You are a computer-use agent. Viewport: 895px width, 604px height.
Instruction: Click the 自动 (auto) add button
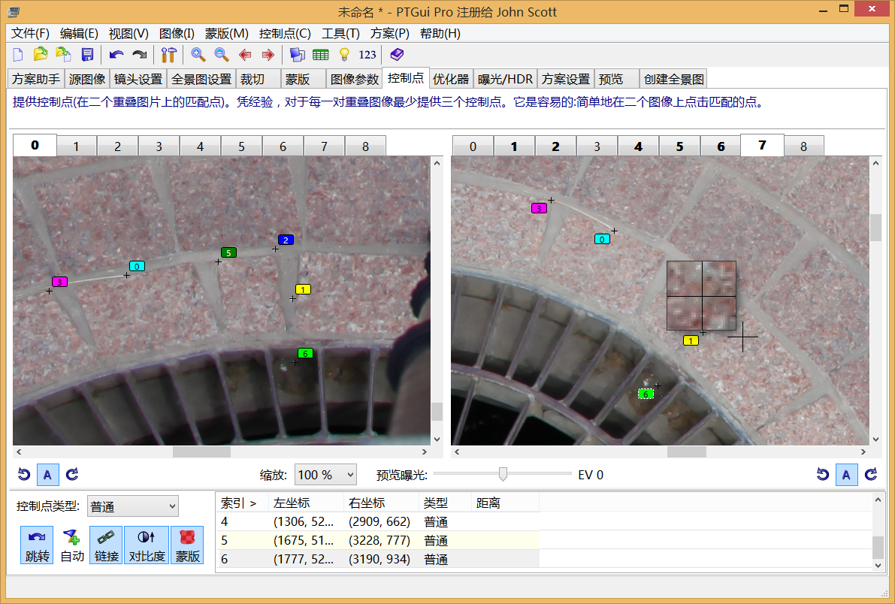point(72,545)
